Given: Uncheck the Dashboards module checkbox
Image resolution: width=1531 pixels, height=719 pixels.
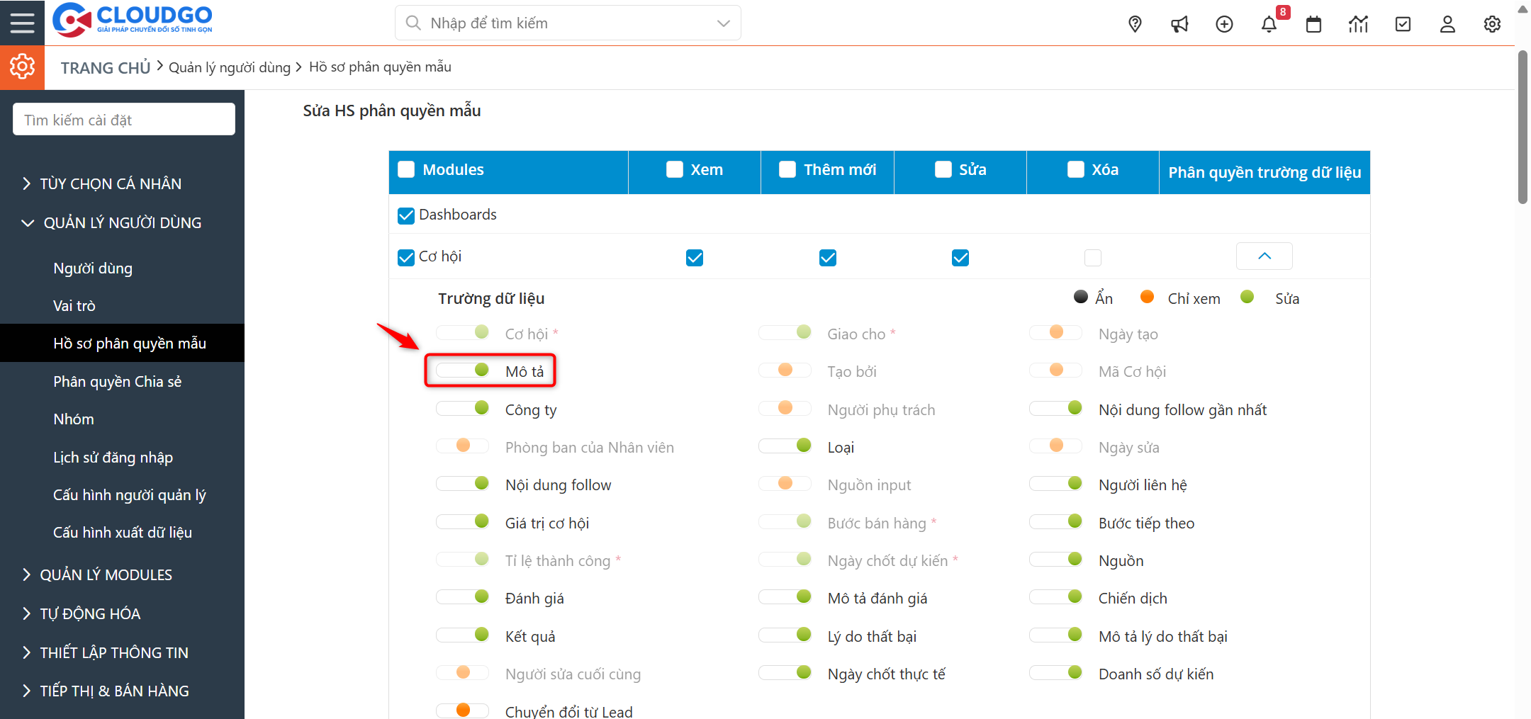Looking at the screenshot, I should [x=406, y=215].
